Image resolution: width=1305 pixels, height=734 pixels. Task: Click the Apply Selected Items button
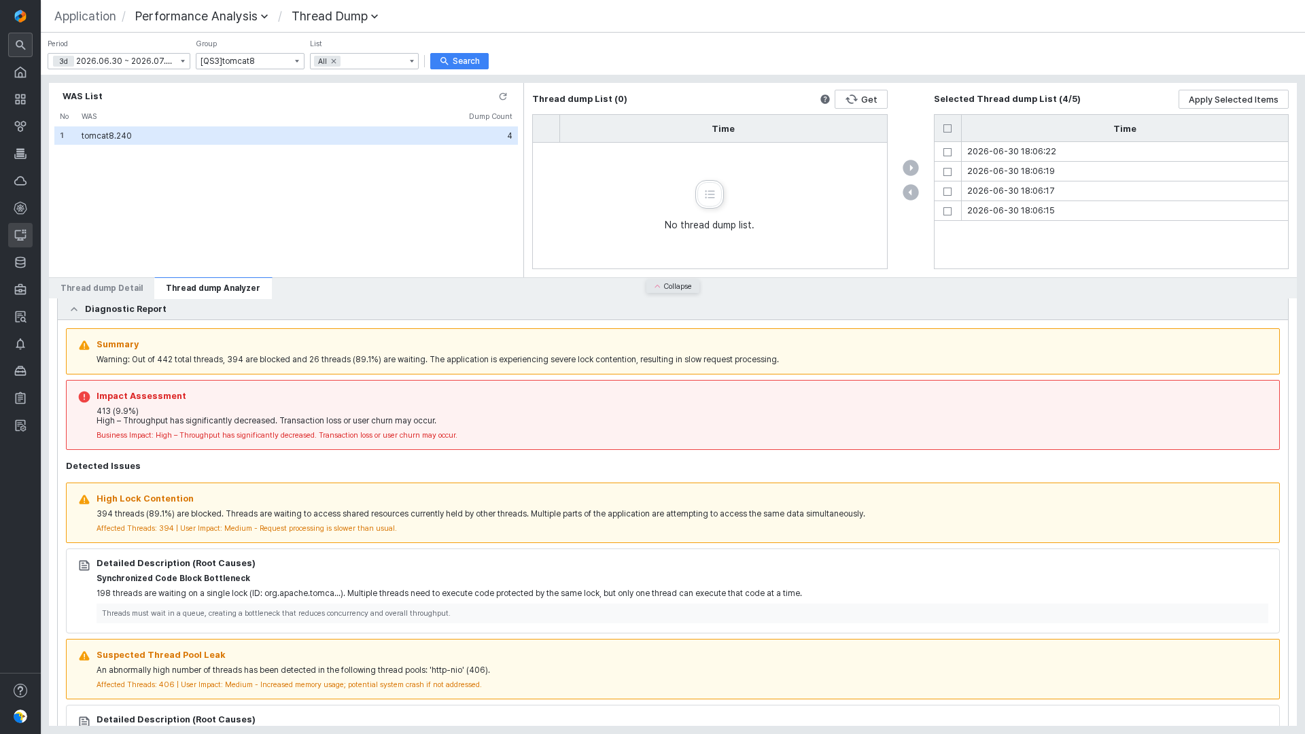(1234, 99)
